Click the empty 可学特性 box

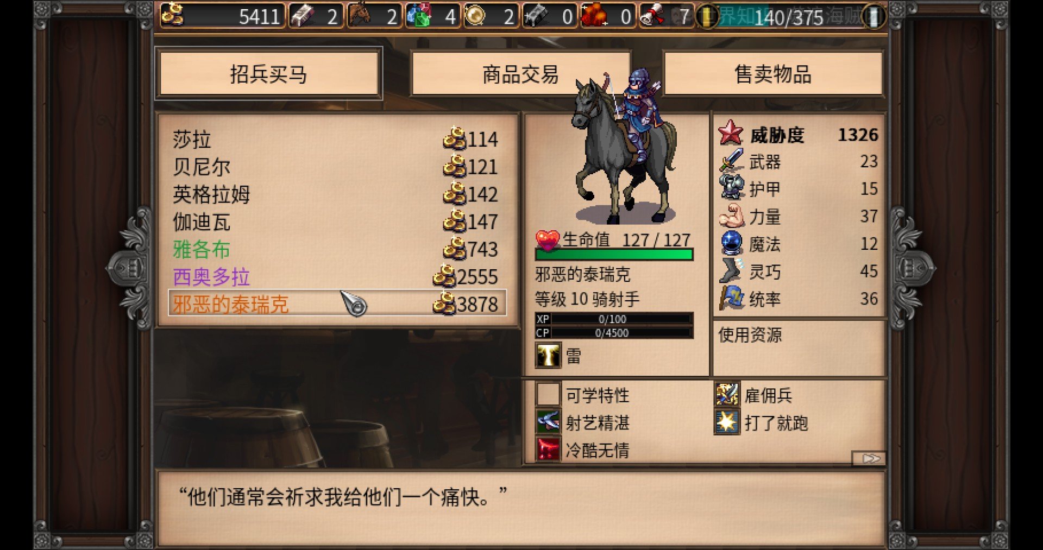click(548, 395)
